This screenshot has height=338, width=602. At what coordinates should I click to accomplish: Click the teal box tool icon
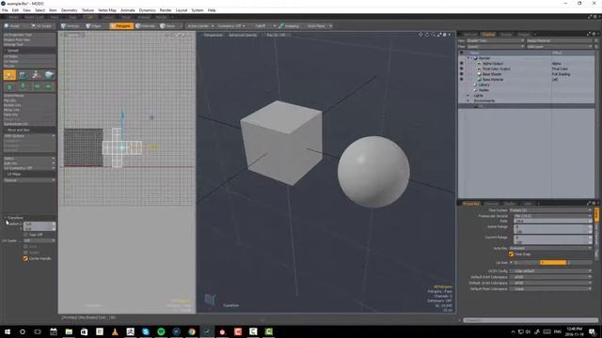[49, 75]
